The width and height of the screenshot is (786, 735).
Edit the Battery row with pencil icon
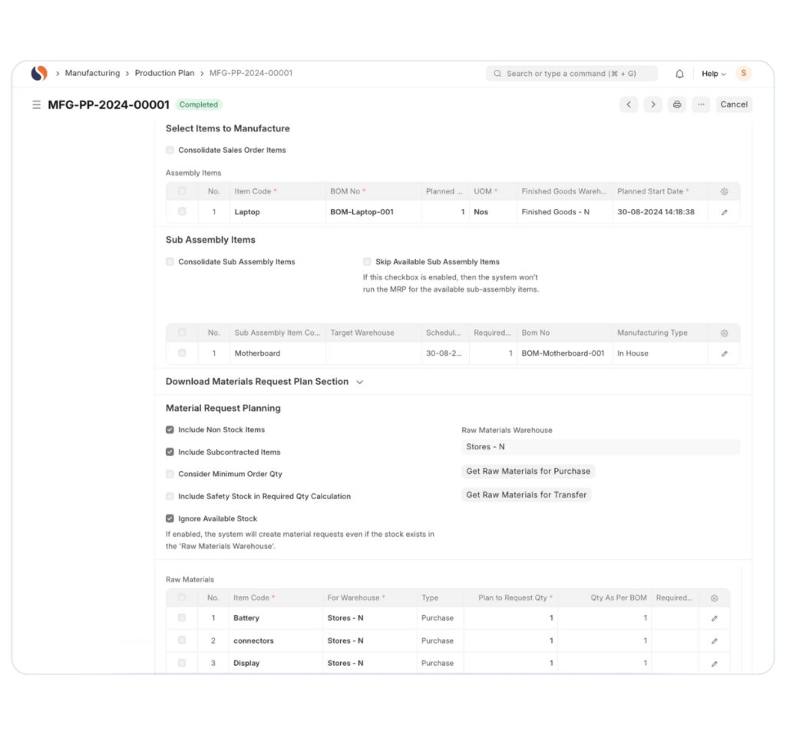[714, 617]
